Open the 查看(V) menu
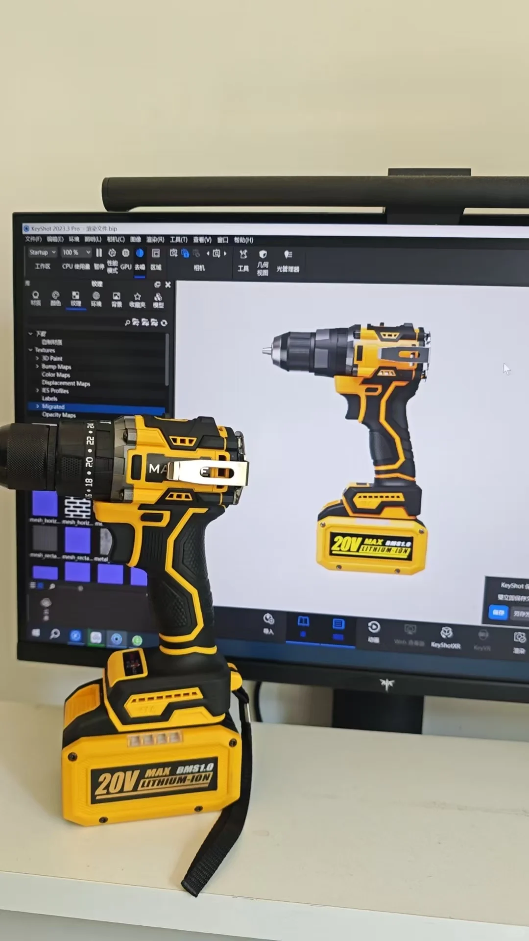 tap(202, 240)
